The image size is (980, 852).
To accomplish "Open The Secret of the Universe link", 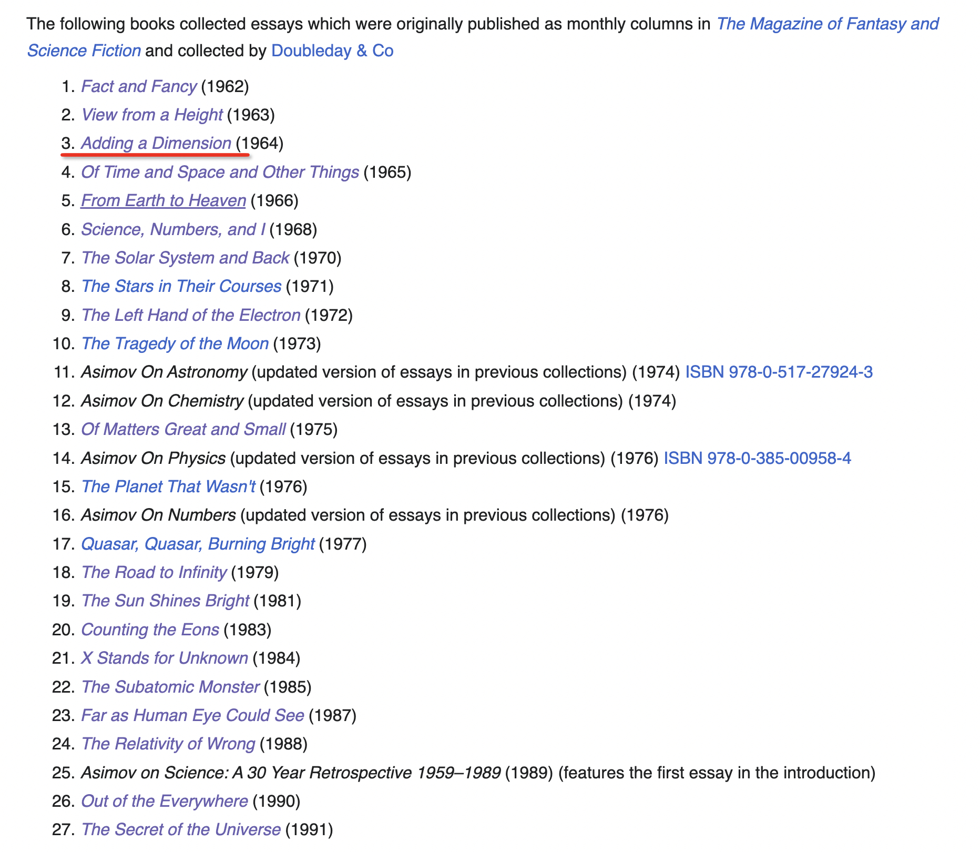I will pyautogui.click(x=181, y=829).
